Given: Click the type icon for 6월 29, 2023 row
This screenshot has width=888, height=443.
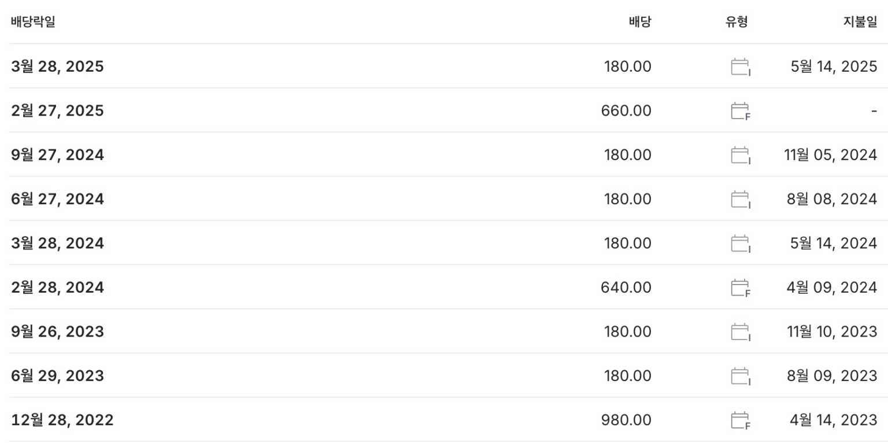Looking at the screenshot, I should pyautogui.click(x=740, y=376).
